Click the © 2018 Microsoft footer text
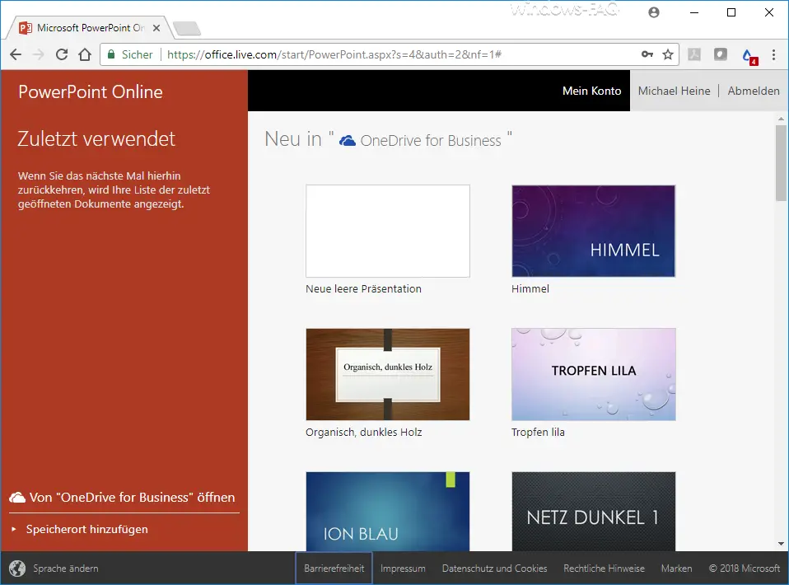This screenshot has height=585, width=789. (745, 569)
